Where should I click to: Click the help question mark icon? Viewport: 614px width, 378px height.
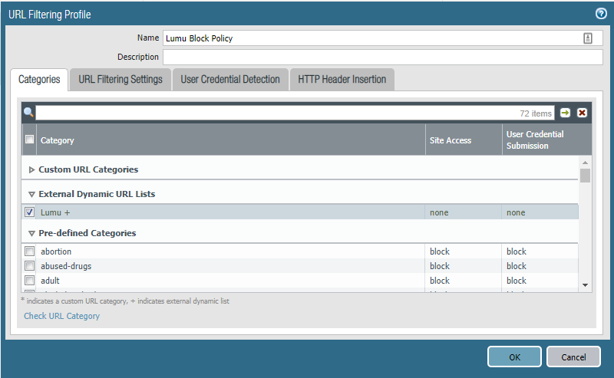tap(601, 13)
